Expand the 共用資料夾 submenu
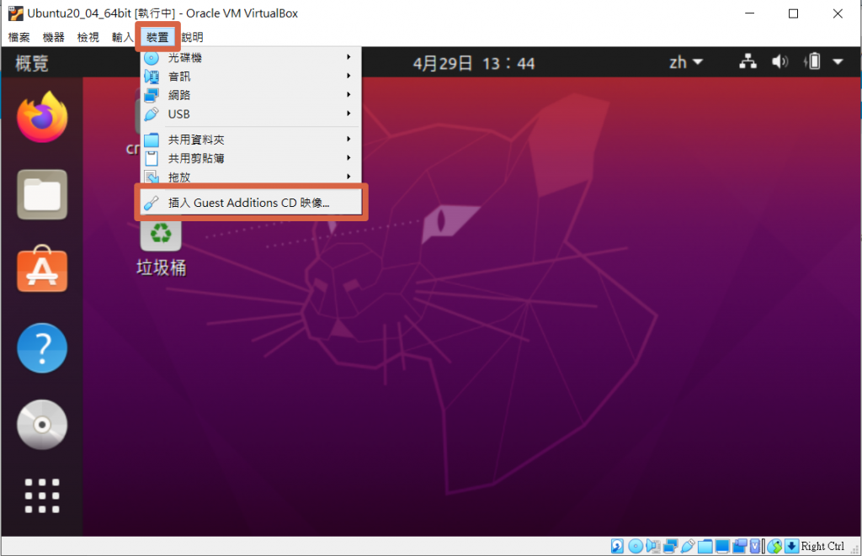 251,140
